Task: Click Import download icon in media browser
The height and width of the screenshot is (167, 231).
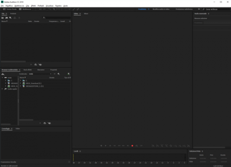Action: [3, 74]
